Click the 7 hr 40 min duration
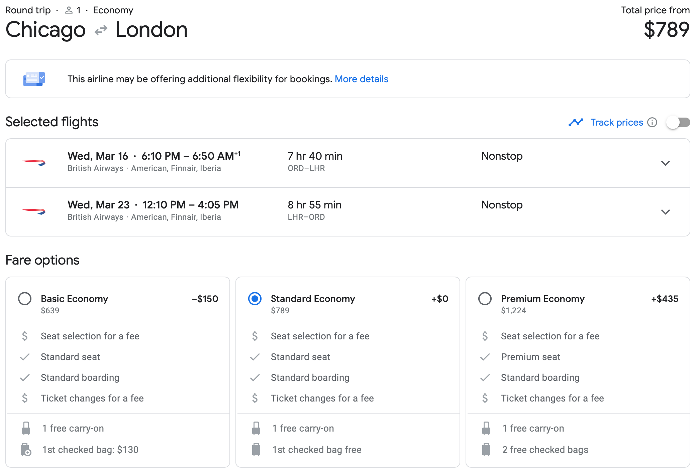The width and height of the screenshot is (697, 473). tap(315, 156)
